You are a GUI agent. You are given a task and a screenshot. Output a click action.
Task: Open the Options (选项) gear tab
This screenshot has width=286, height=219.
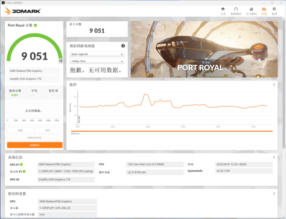(x=274, y=11)
